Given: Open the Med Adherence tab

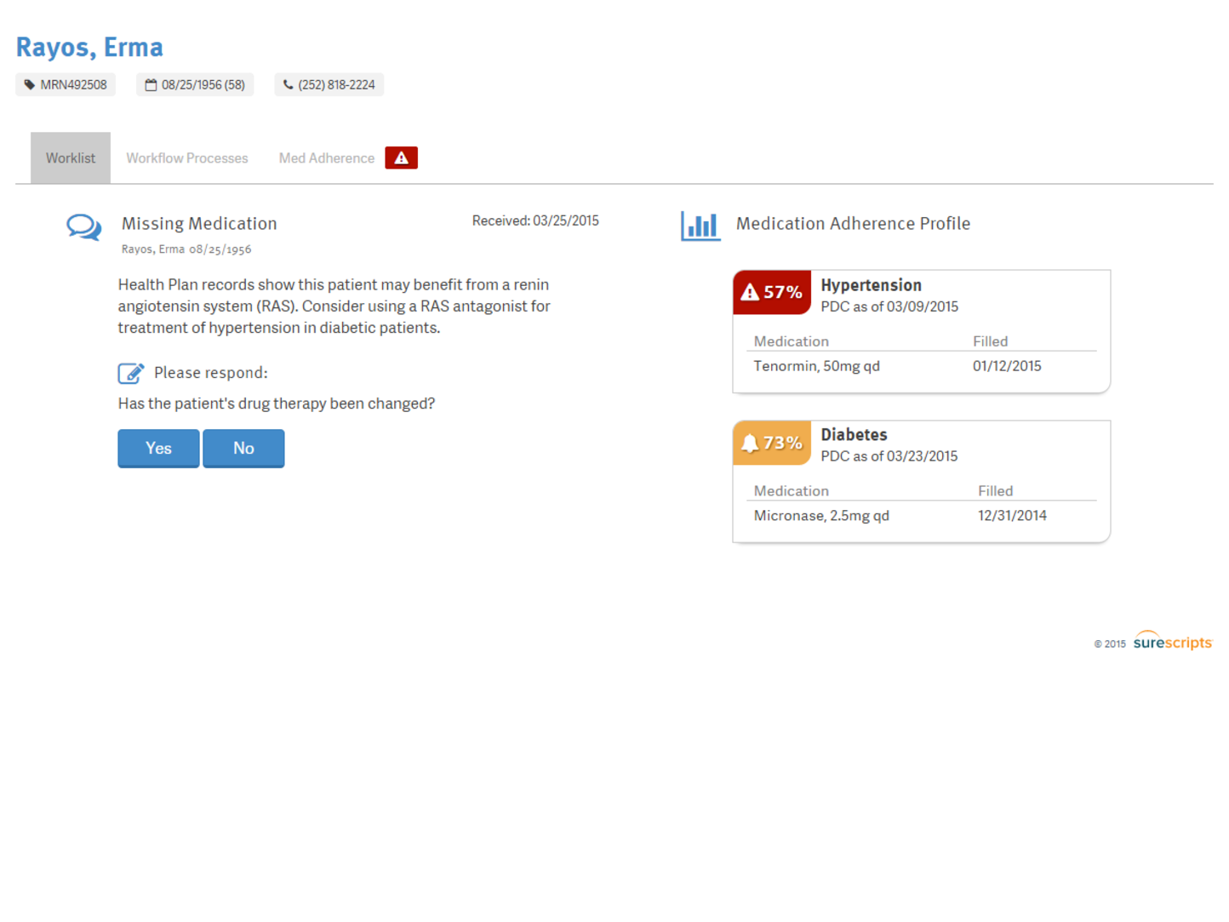Looking at the screenshot, I should pyautogui.click(x=326, y=157).
